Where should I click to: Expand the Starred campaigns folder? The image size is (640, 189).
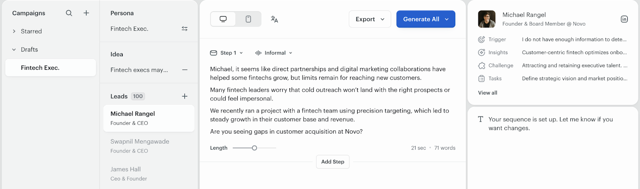(x=14, y=31)
